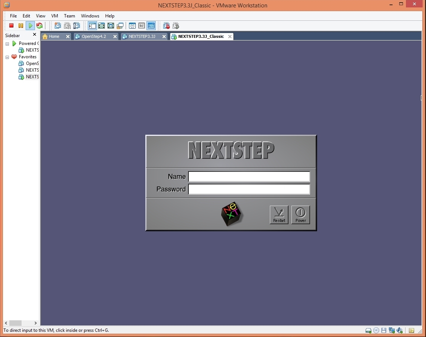
Task: Click the Name input field
Action: point(249,176)
